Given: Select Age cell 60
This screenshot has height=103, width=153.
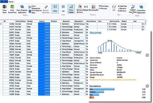Looking at the screenshot, I should pyautogui.click(x=138, y=30).
